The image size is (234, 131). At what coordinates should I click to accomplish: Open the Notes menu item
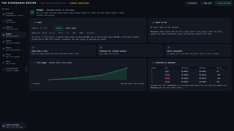tap(13, 56)
